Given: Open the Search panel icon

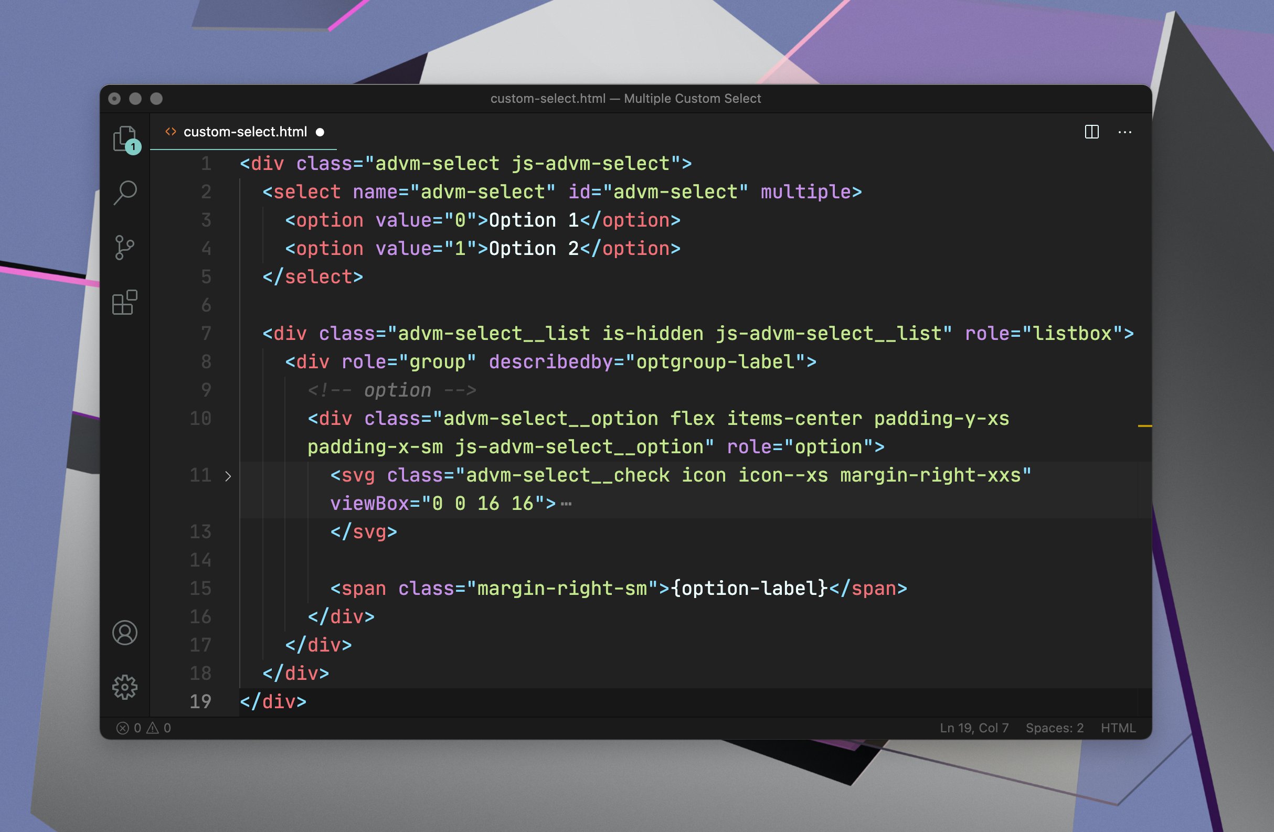Looking at the screenshot, I should 125,193.
